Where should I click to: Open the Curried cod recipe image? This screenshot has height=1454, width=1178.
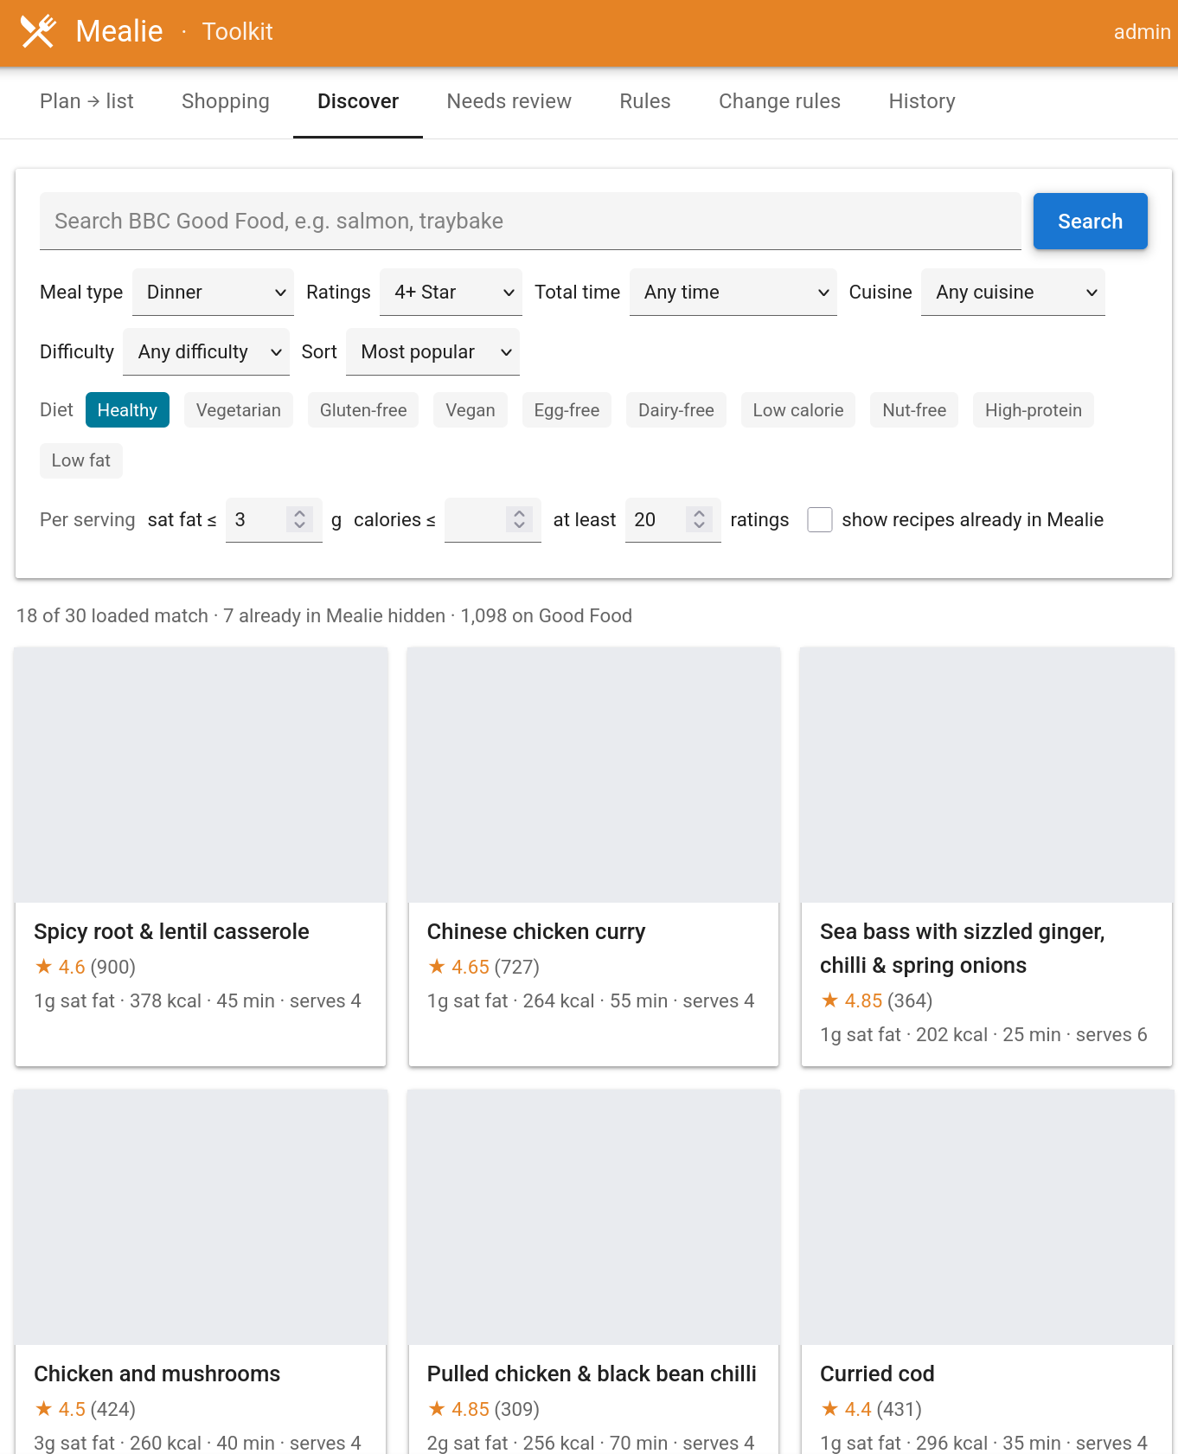pyautogui.click(x=987, y=1218)
